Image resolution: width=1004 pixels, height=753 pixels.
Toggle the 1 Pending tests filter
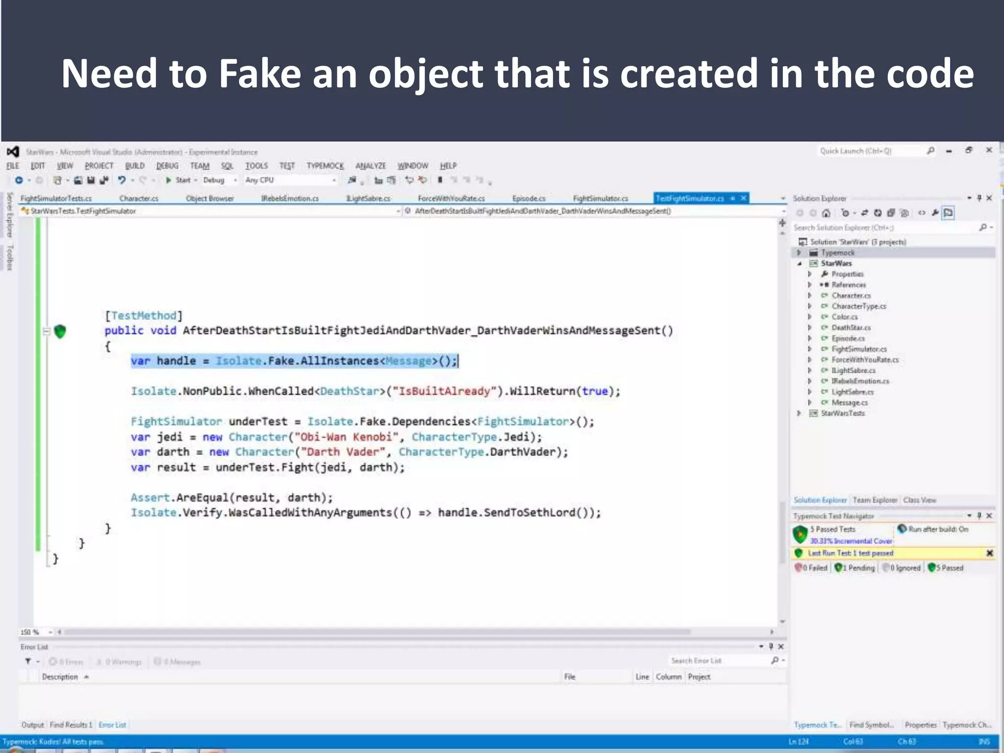click(854, 568)
